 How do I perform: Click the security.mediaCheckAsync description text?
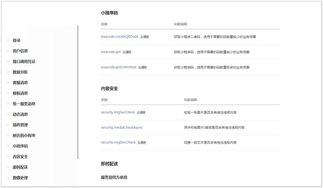[214, 128]
